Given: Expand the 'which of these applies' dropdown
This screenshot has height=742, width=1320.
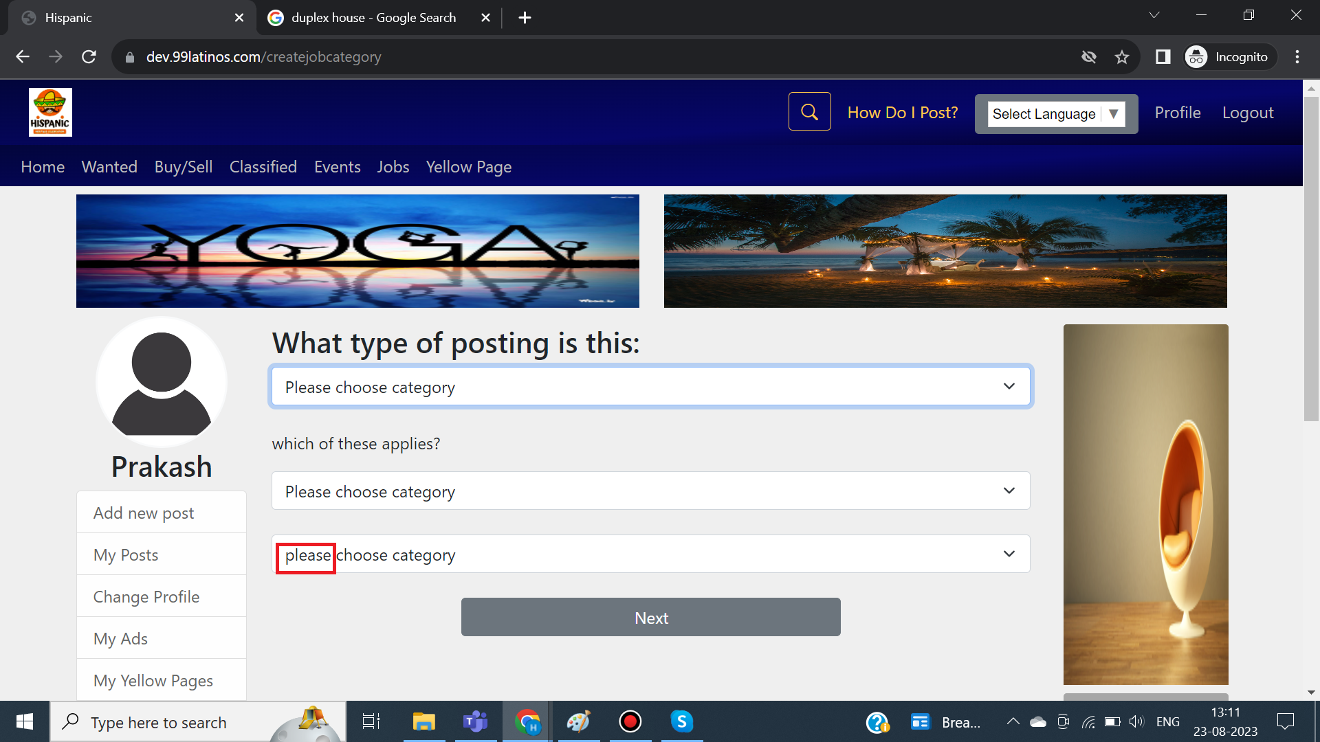Looking at the screenshot, I should 650,491.
